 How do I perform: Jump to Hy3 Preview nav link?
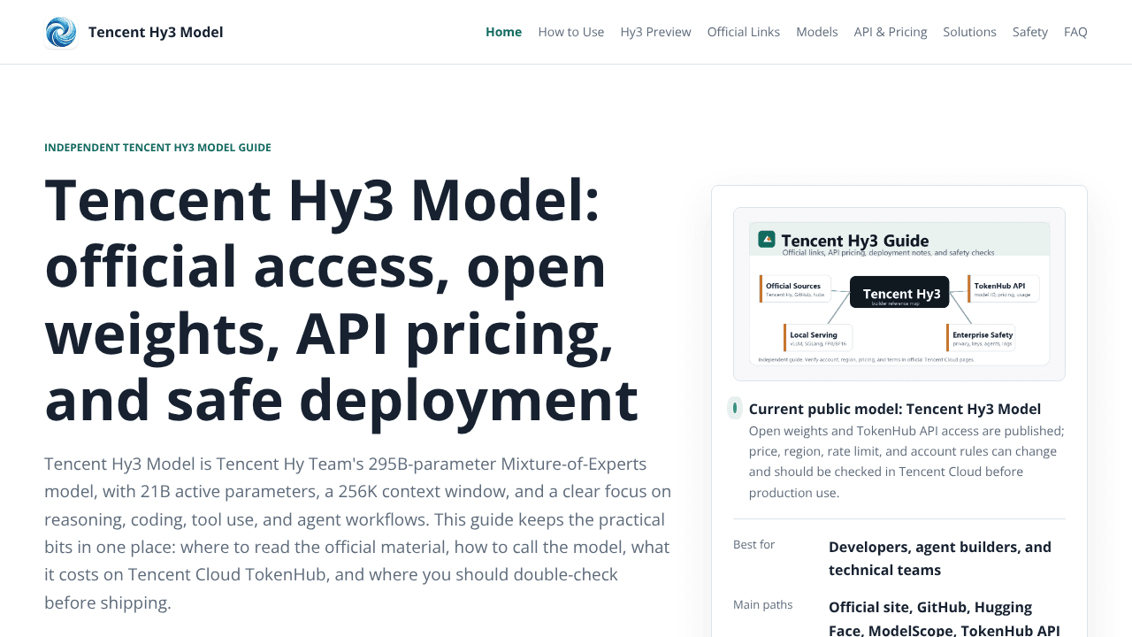click(x=655, y=32)
